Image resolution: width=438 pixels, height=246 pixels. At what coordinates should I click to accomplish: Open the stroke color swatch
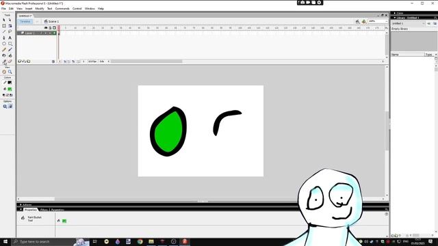coord(10,83)
